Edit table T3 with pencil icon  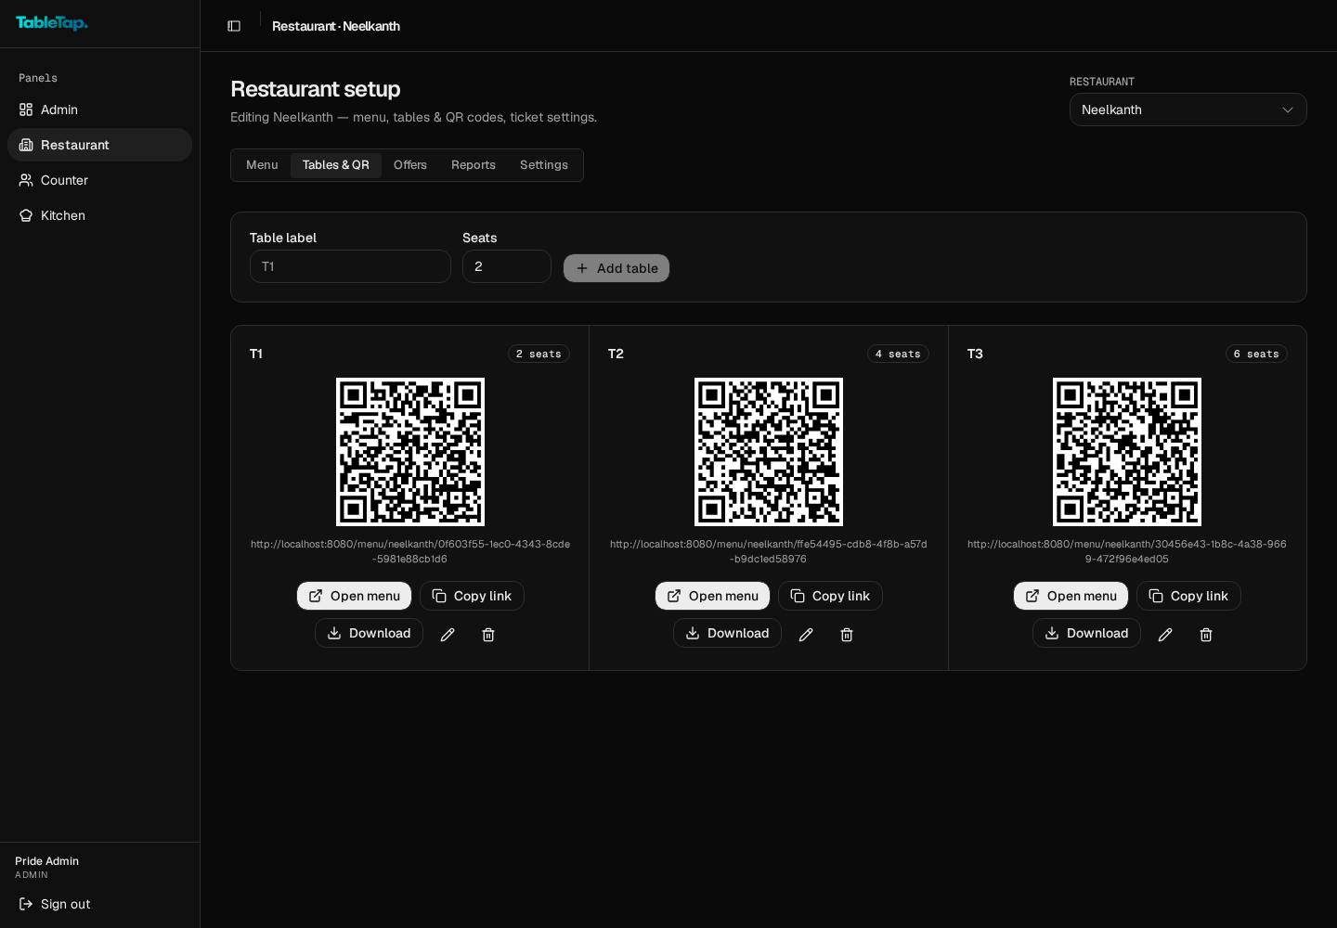[1165, 634]
